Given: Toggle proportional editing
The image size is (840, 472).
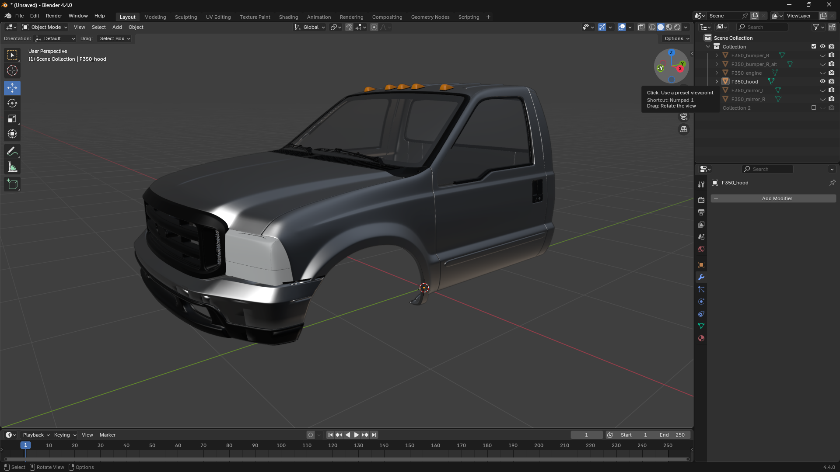Looking at the screenshot, I should click(x=374, y=27).
